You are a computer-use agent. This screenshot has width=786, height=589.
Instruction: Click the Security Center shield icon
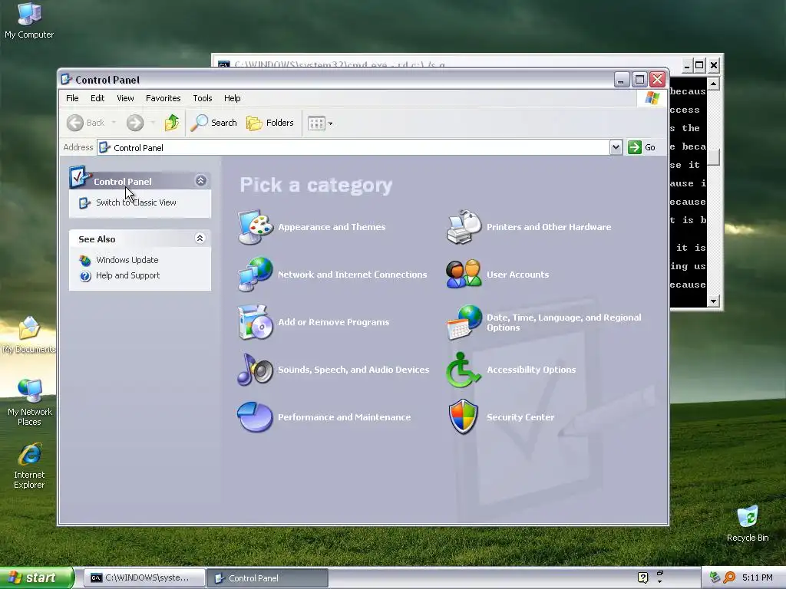(464, 416)
